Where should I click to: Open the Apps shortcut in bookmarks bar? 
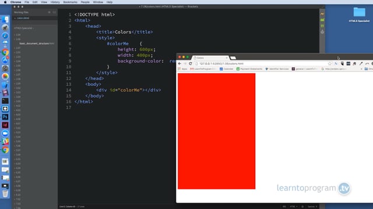pos(182,69)
